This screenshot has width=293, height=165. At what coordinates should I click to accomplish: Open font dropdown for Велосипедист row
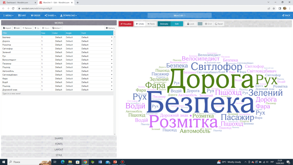[112, 60]
